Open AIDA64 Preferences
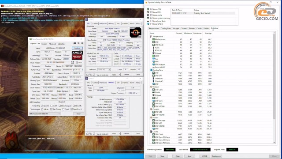This screenshot has height=159, width=282. 217,156
